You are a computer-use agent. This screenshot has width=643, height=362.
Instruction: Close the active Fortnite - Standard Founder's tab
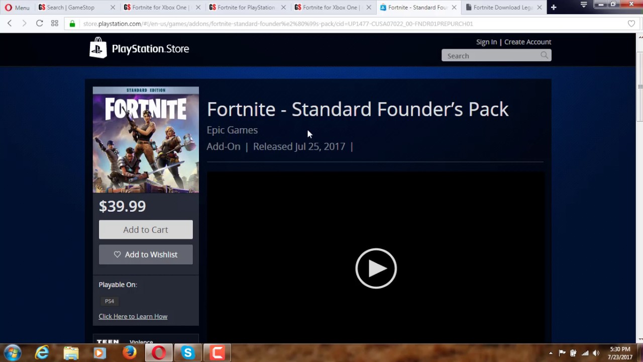[x=454, y=8]
